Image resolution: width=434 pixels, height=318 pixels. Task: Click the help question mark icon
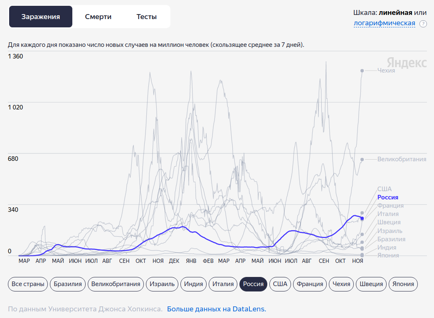coord(423,24)
